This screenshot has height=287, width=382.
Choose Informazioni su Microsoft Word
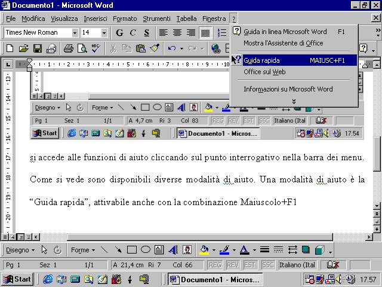(294, 89)
